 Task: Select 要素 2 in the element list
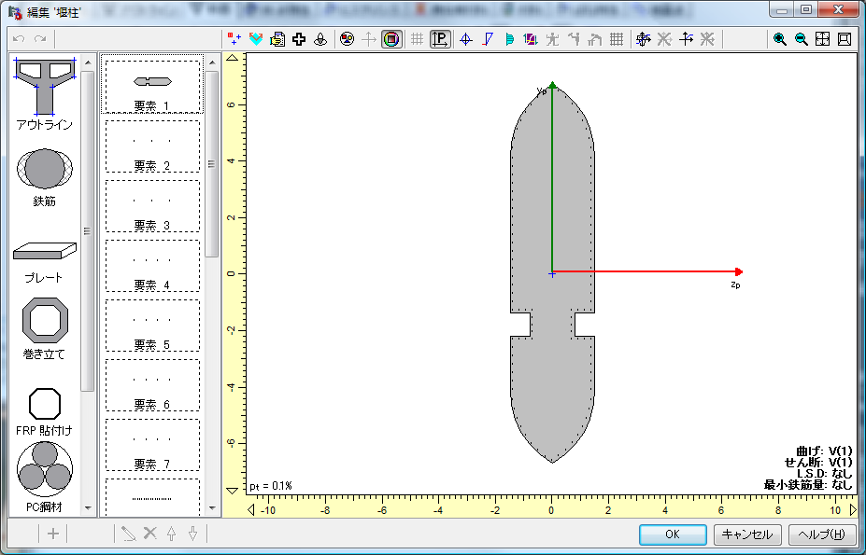pos(152,146)
